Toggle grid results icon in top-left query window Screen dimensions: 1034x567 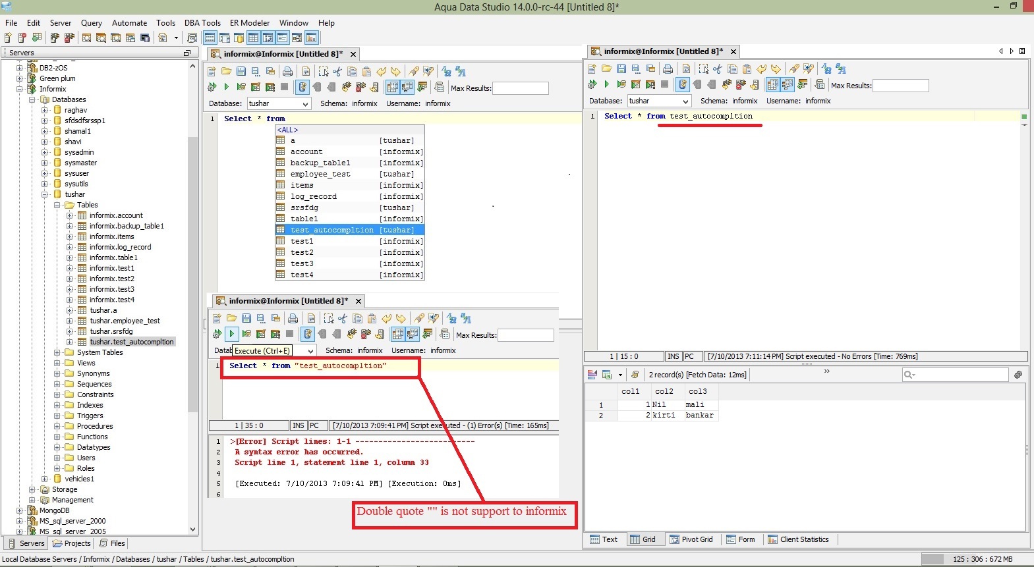pos(393,87)
